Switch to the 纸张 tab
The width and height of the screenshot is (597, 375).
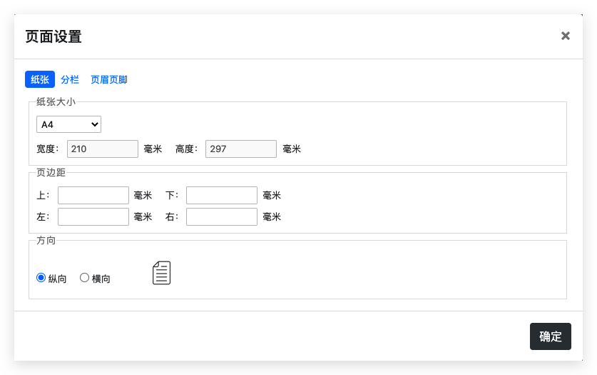point(40,79)
